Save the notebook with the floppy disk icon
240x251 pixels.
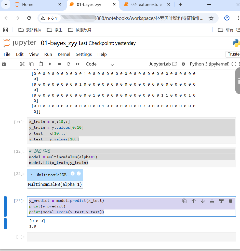pos(4,64)
